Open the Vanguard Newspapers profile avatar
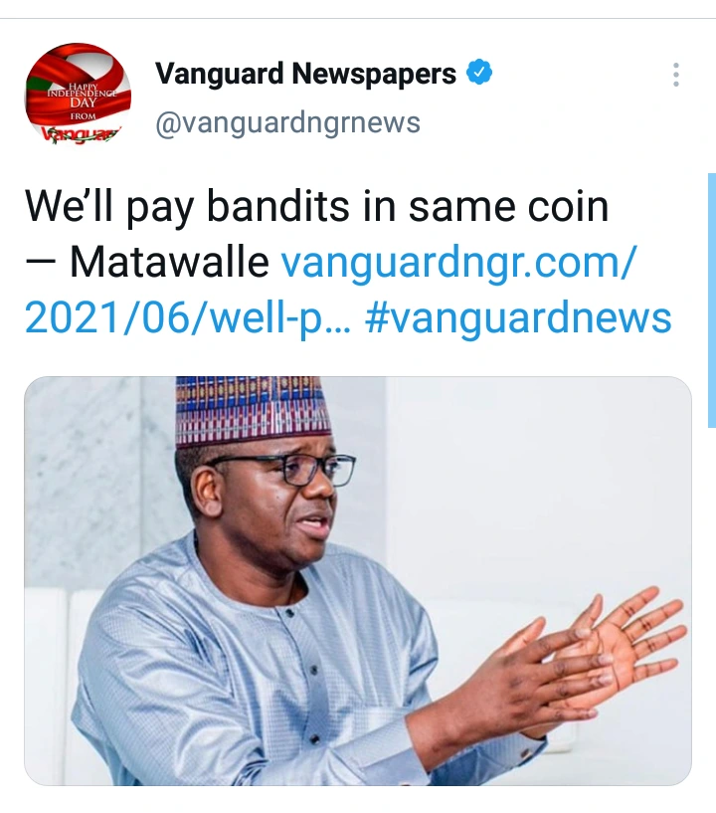 point(78,97)
